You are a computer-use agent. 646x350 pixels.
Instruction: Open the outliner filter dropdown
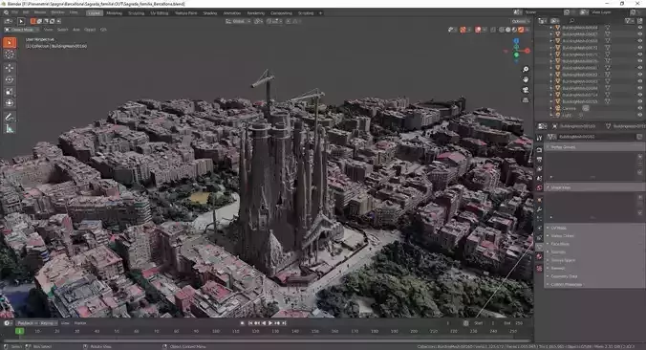(630, 21)
